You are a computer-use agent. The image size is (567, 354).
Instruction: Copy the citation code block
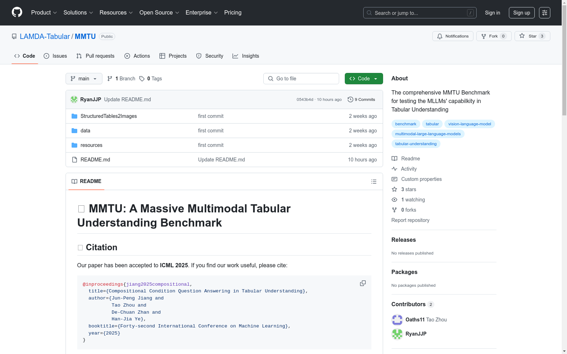coord(363,283)
